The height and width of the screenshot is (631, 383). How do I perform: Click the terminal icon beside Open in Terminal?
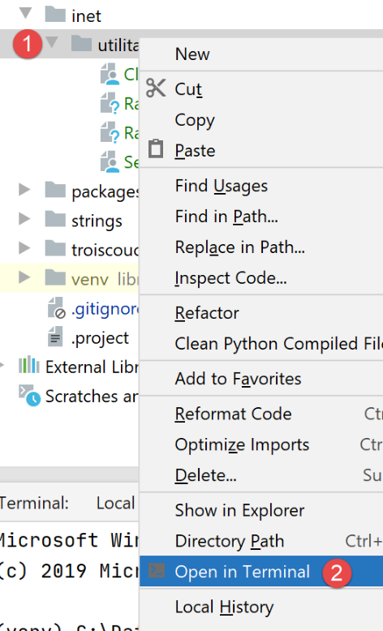pos(157,571)
